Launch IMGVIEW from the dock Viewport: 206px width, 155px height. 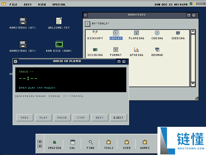[x=55, y=142]
